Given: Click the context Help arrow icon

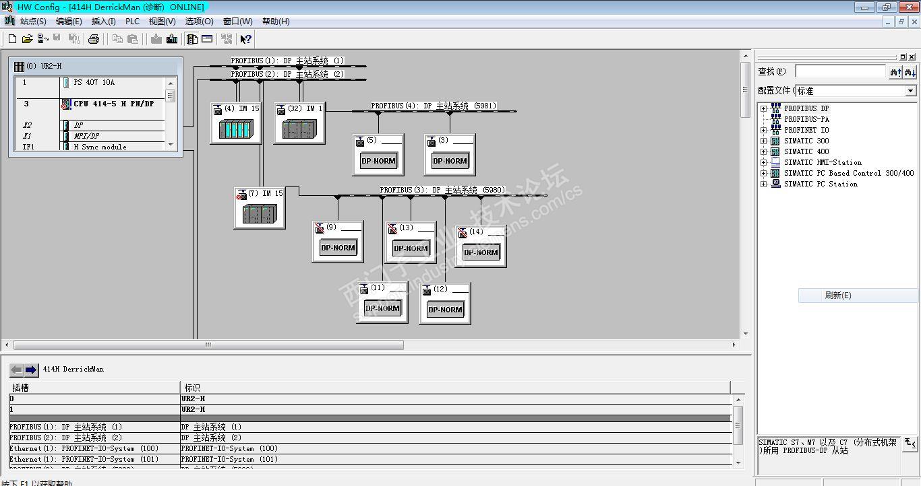Looking at the screenshot, I should point(246,39).
